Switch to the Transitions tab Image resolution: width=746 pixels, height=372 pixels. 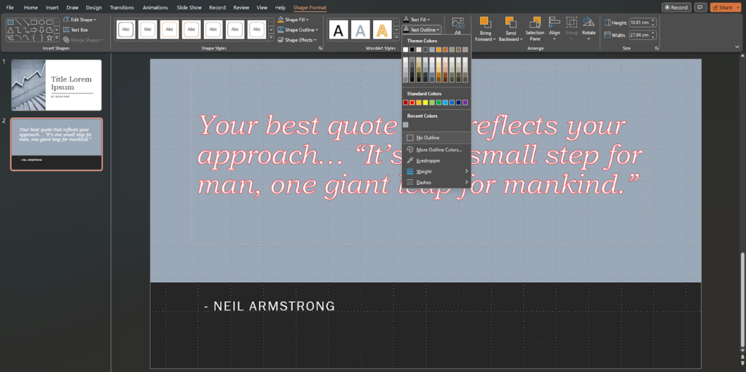click(x=122, y=7)
